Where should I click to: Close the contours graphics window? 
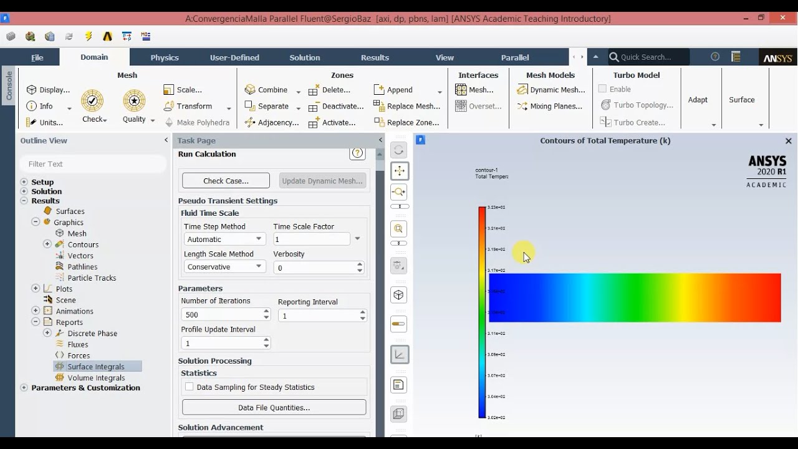point(789,141)
